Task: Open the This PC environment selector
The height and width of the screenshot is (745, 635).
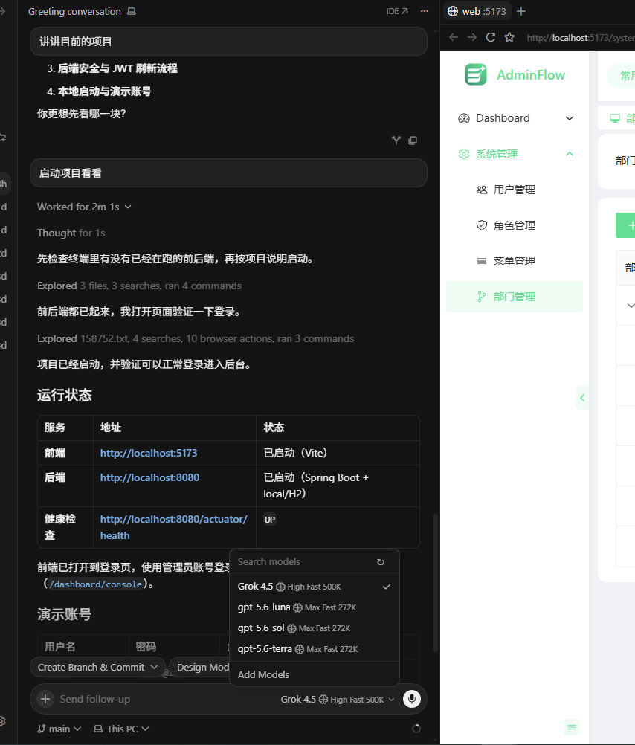Action: (x=121, y=729)
